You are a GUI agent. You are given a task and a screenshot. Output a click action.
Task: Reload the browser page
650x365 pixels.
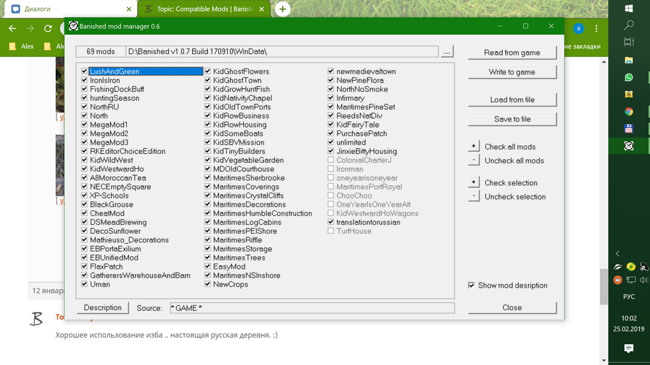click(x=48, y=29)
